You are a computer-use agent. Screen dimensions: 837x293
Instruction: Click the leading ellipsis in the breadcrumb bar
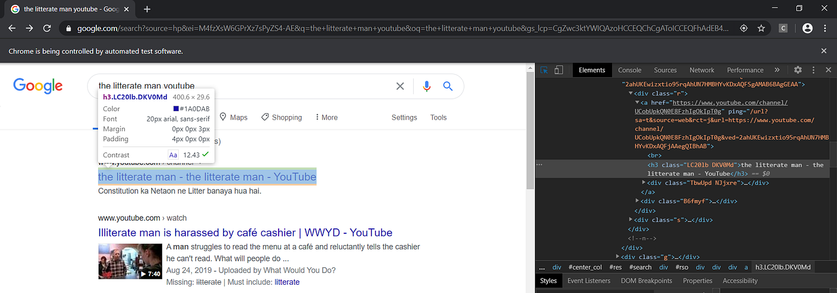tap(542, 267)
